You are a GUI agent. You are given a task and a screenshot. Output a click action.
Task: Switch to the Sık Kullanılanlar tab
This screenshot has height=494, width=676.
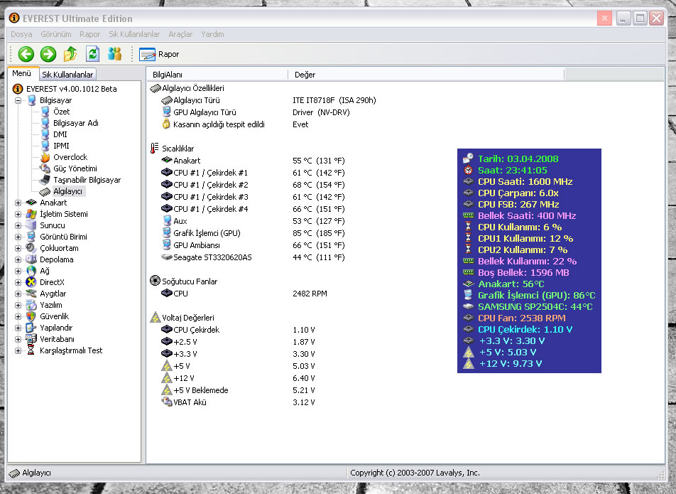(67, 75)
